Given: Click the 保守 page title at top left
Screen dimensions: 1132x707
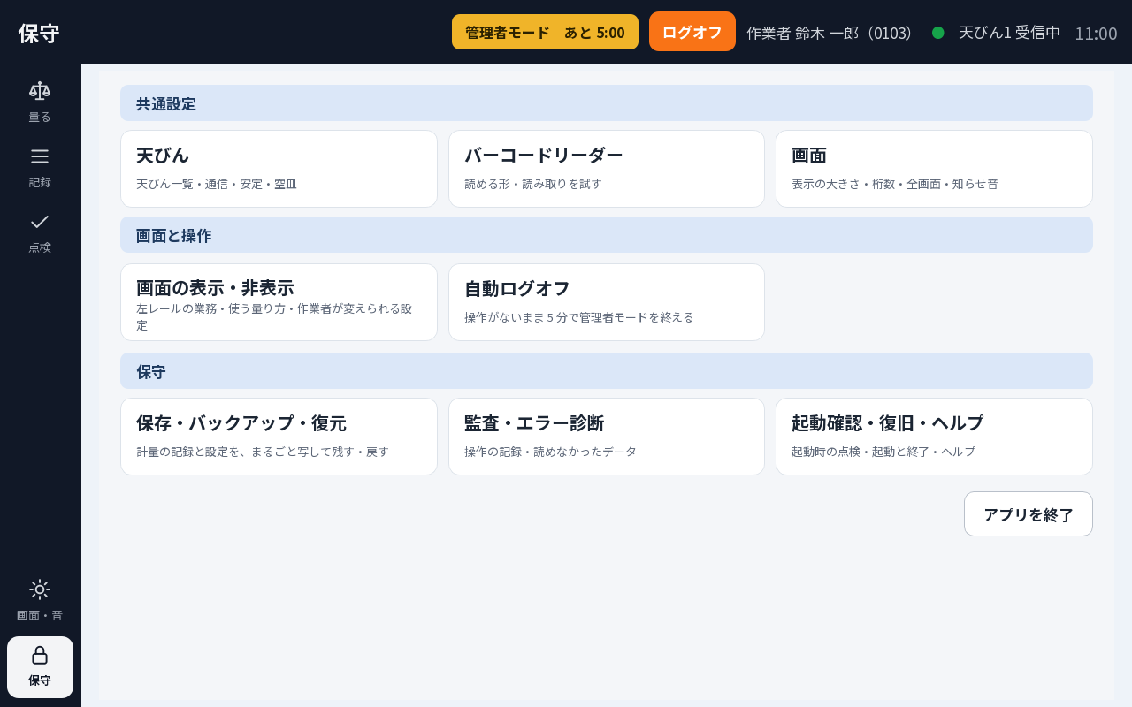Looking at the screenshot, I should tap(39, 34).
